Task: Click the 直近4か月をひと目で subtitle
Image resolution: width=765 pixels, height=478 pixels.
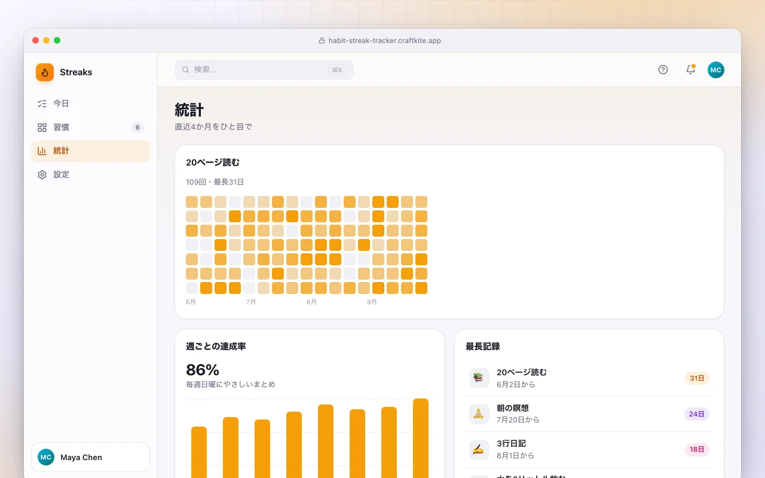Action: [x=213, y=127]
